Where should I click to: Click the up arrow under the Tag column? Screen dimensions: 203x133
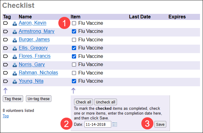pos(5,90)
